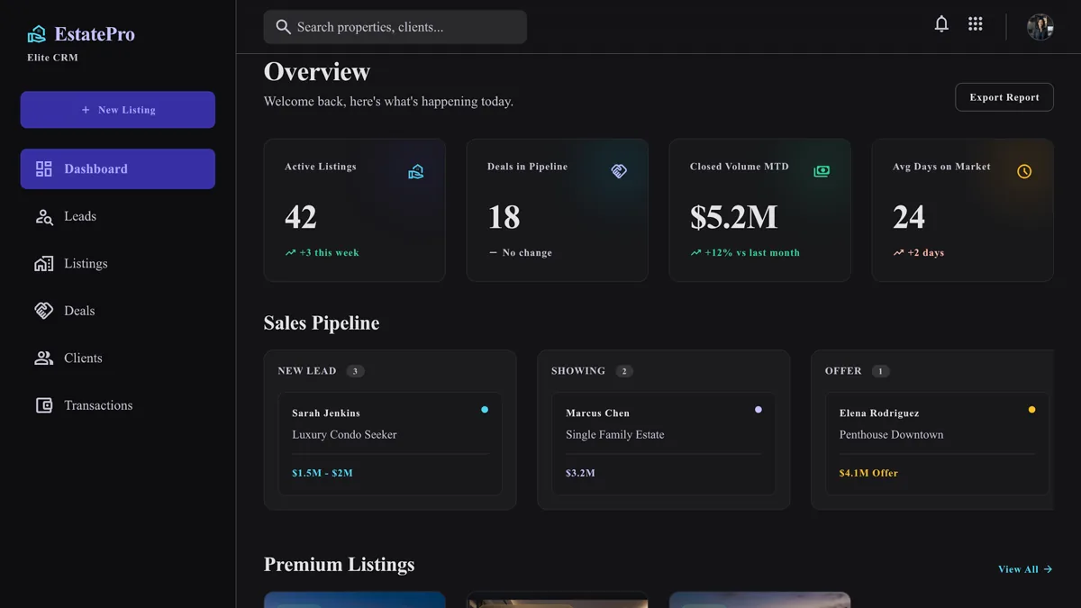Click Marcus Chen purple status dot

pos(759,410)
